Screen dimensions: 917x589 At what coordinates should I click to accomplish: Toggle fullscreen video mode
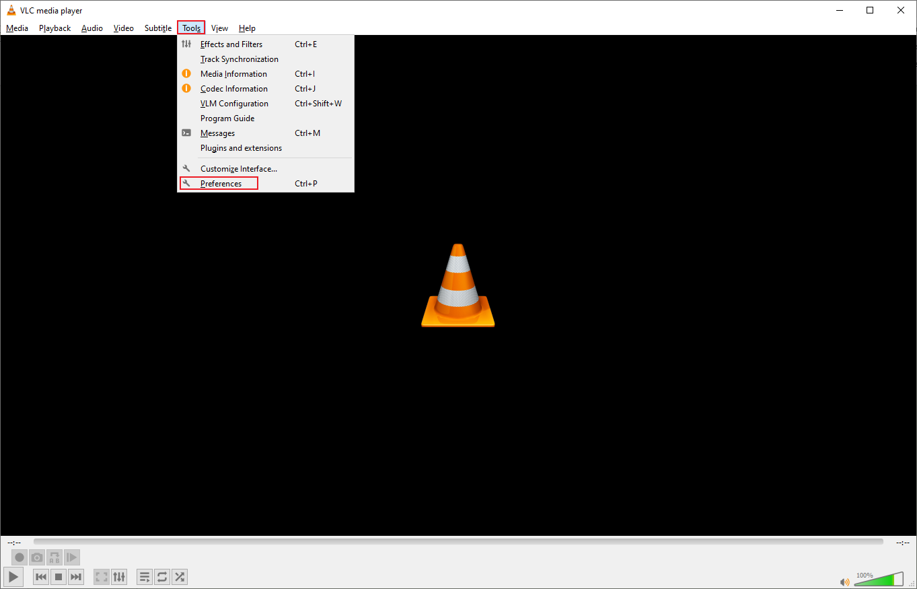[101, 577]
